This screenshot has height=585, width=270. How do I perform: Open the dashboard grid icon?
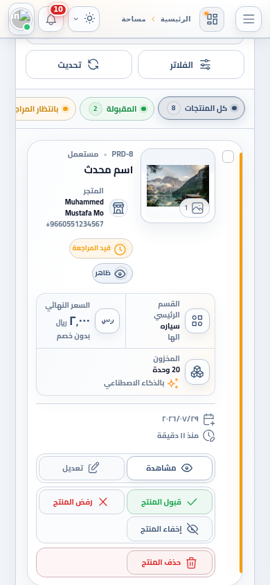212,19
